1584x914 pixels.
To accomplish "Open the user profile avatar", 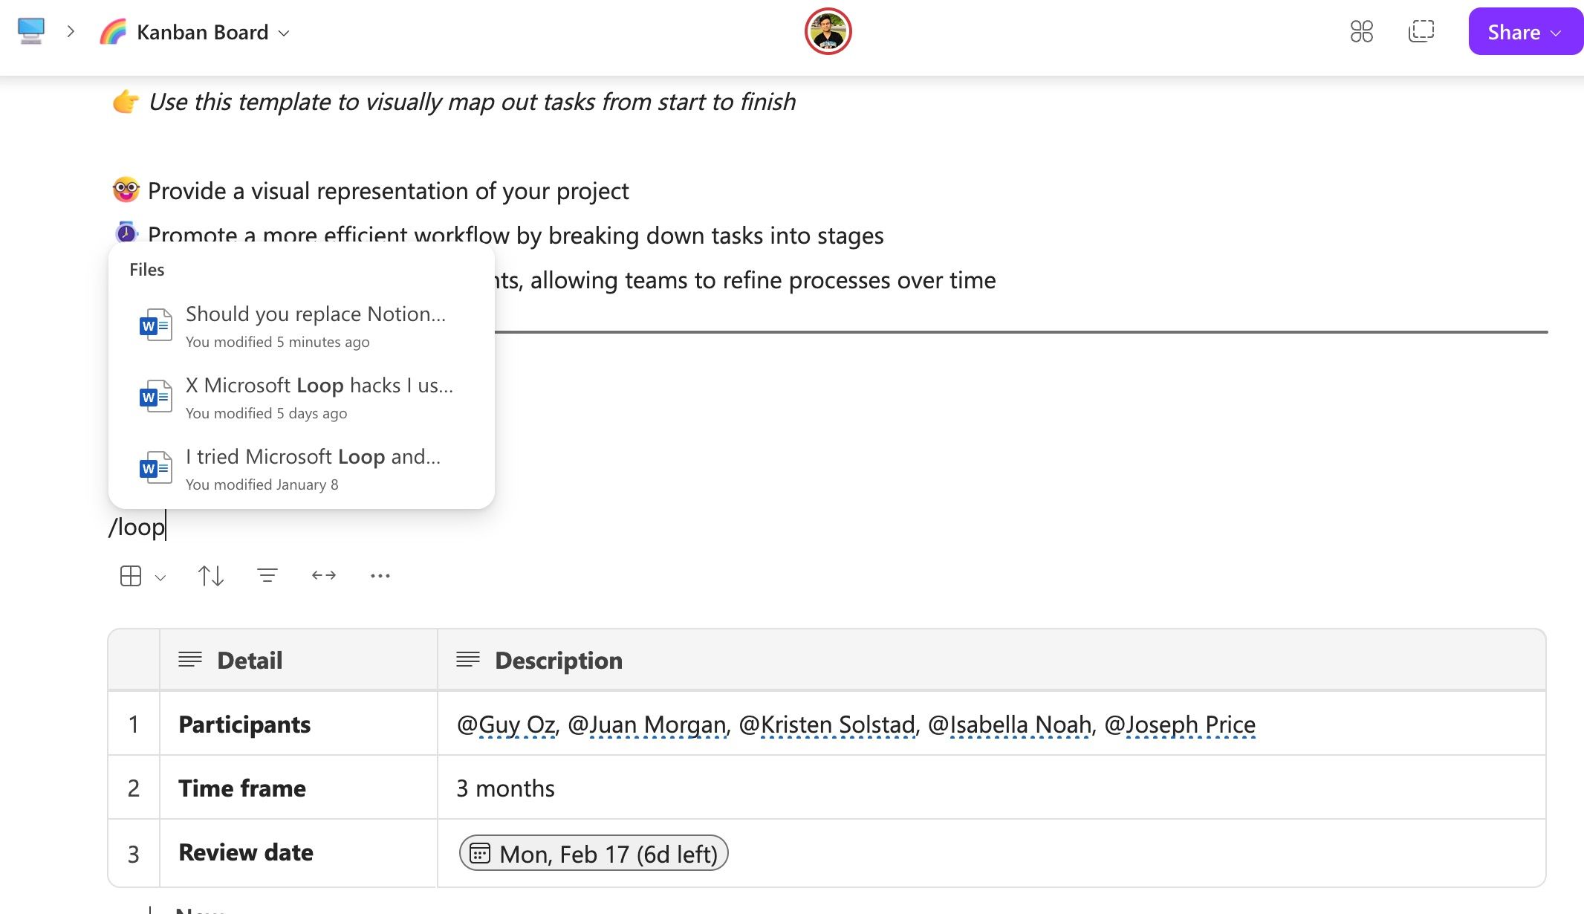I will (x=828, y=31).
